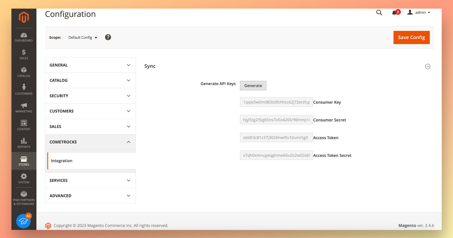
Task: Click the scope help question mark
Action: 108,37
